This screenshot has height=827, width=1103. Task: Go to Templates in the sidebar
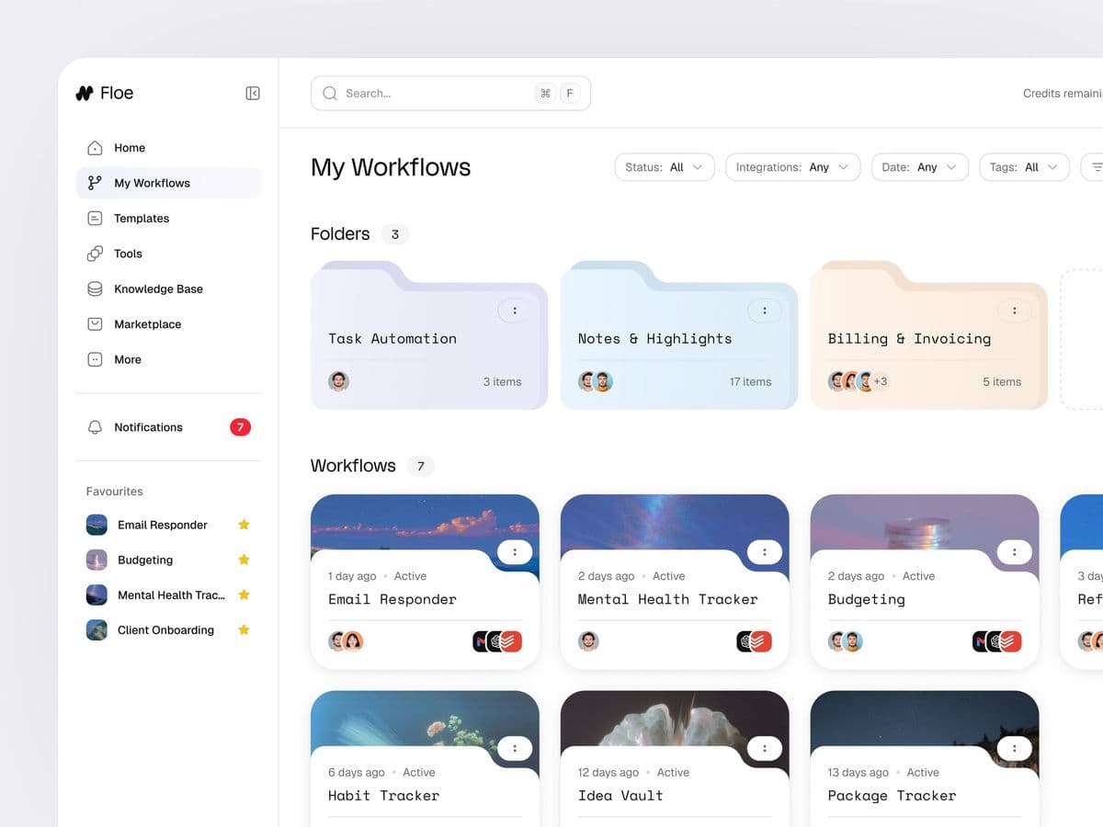tap(142, 219)
